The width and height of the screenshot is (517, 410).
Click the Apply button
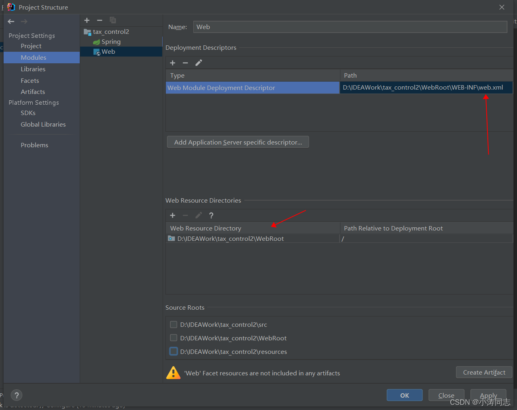[488, 395]
